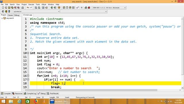Open the Tools menu
This screenshot has height=104, width=184.
[38, 5]
